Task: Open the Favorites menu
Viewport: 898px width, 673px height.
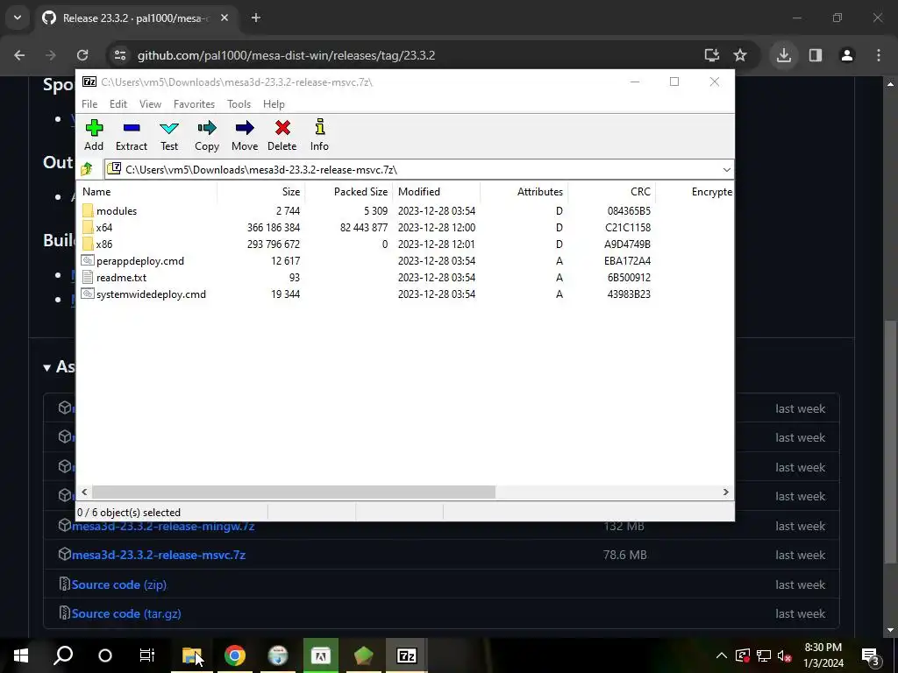Action: click(194, 104)
